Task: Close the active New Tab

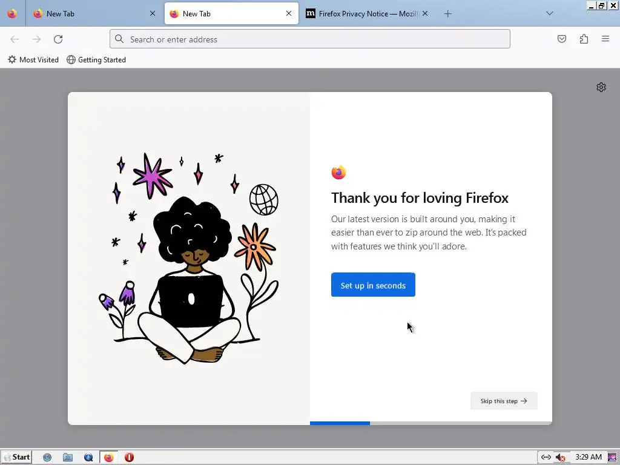Action: pos(289,13)
